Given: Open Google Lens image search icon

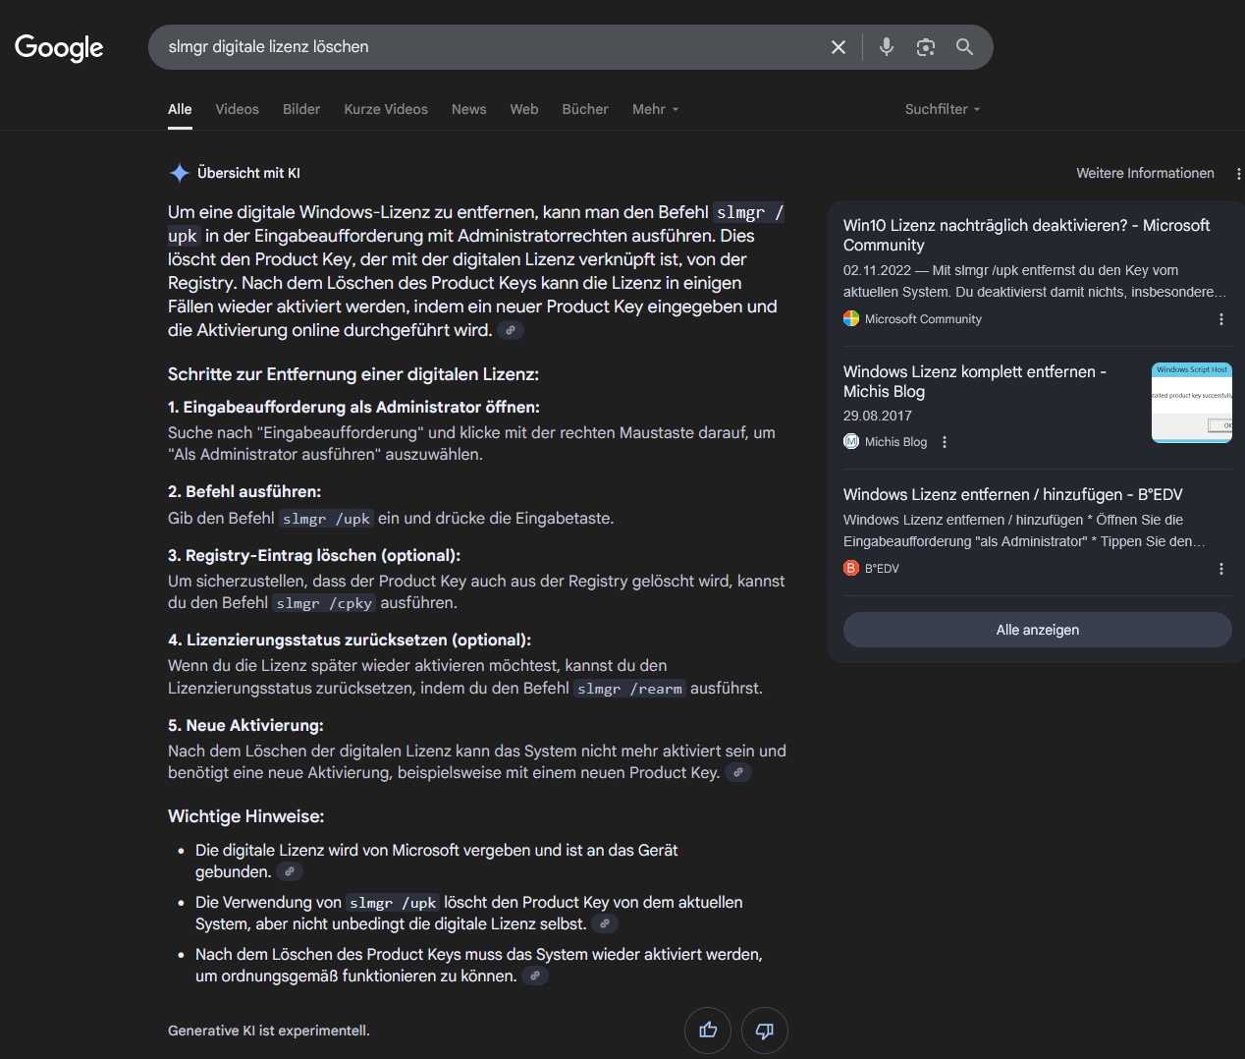Looking at the screenshot, I should (926, 47).
